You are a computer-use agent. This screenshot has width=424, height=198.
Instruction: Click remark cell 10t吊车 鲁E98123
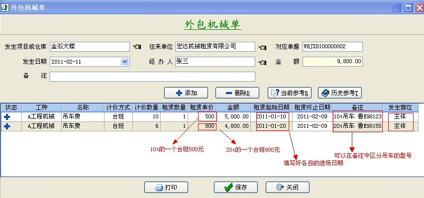pyautogui.click(x=358, y=116)
